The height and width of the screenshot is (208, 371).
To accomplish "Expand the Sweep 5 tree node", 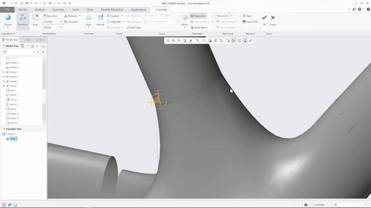I will click(x=4, y=72).
